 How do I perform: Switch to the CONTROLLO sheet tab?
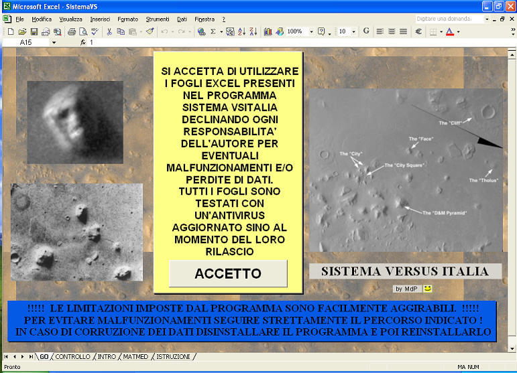coord(72,356)
